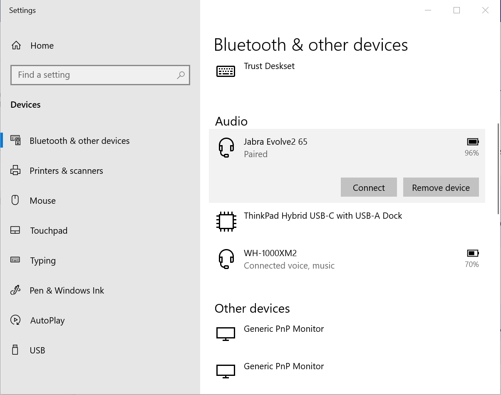
Task: Click the Find a setting search box
Action: [x=100, y=75]
